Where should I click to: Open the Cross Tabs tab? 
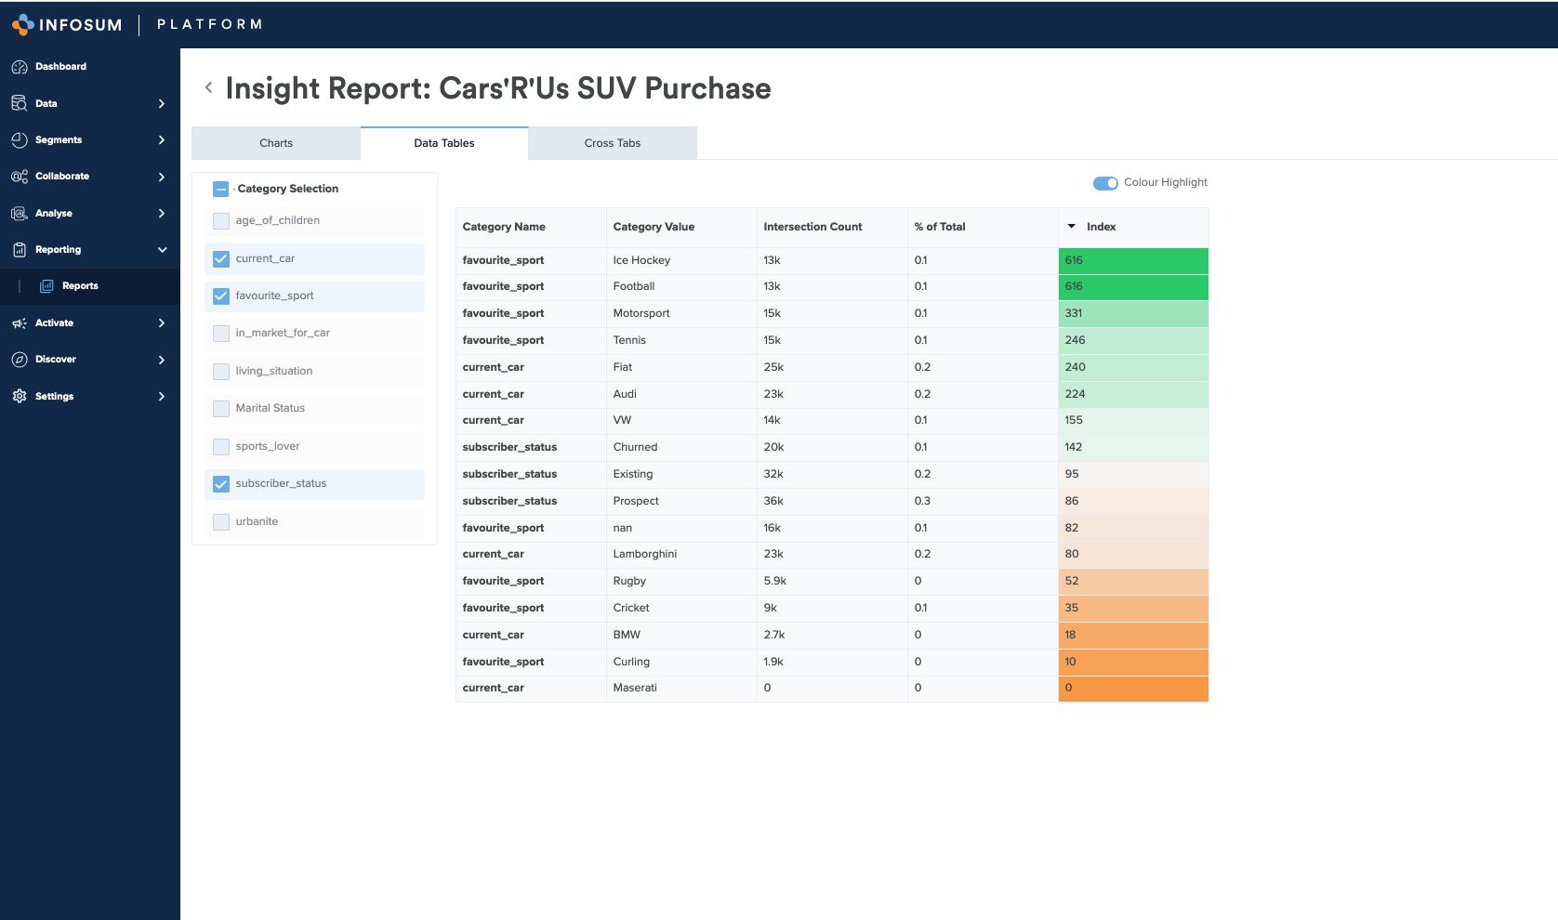[x=613, y=143]
